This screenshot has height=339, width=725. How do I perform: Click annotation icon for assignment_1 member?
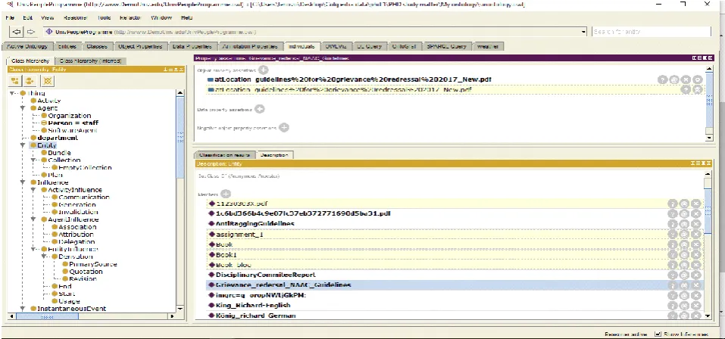pos(684,234)
